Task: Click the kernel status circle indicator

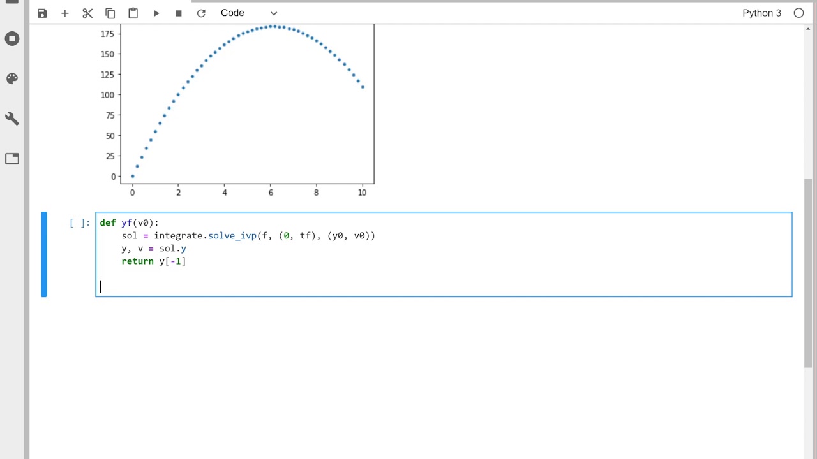Action: point(798,13)
